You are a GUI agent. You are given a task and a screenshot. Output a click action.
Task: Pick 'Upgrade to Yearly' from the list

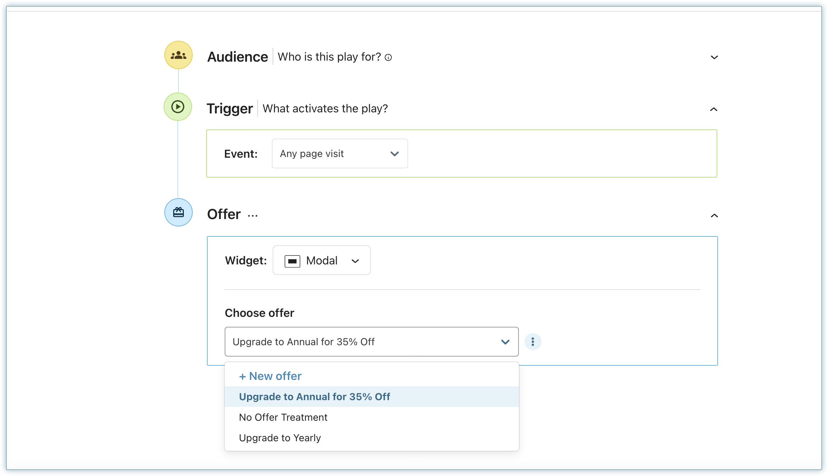click(x=280, y=438)
